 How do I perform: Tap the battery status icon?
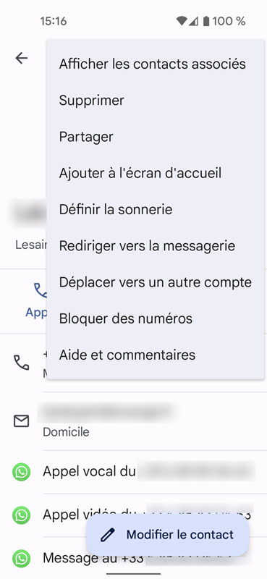(x=206, y=21)
